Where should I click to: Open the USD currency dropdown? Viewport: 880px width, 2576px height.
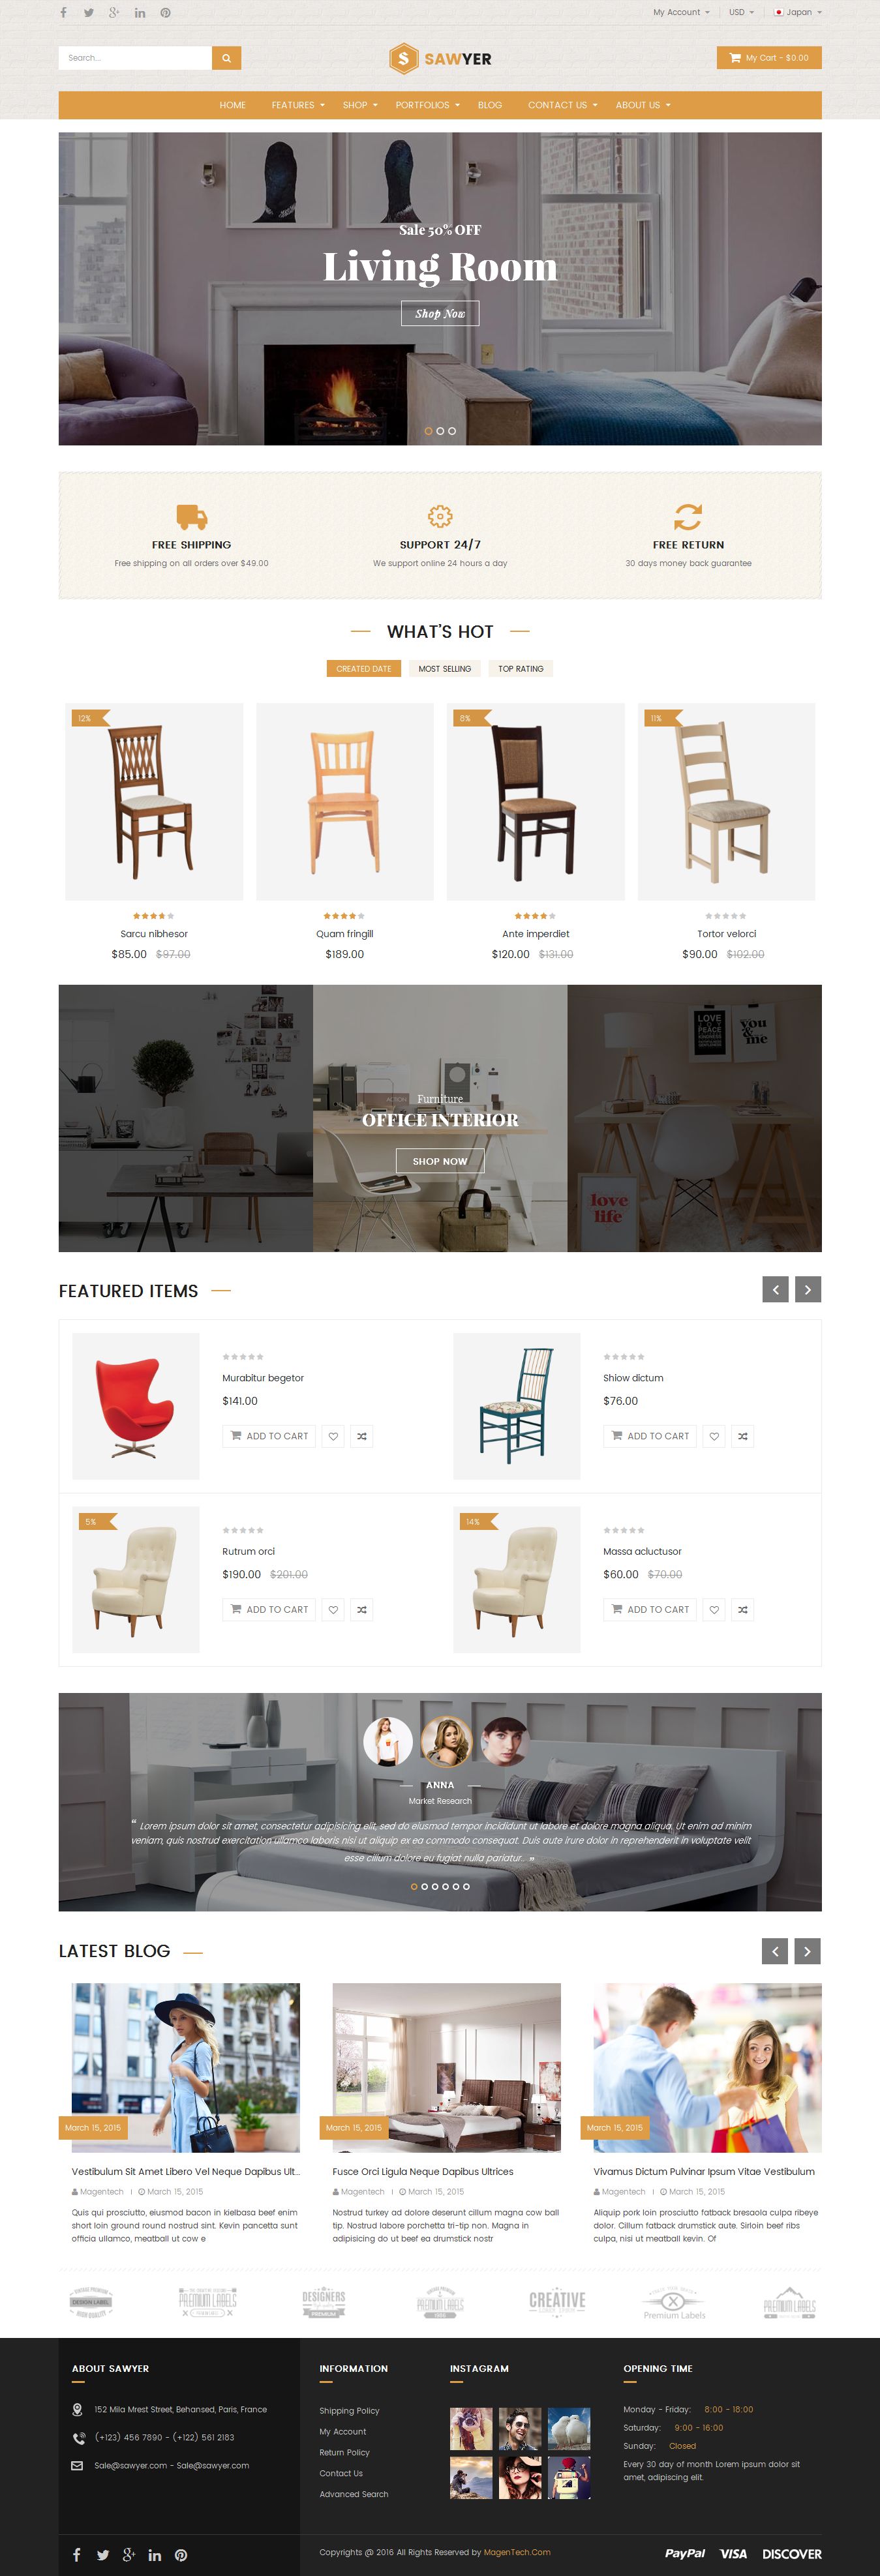(x=740, y=12)
